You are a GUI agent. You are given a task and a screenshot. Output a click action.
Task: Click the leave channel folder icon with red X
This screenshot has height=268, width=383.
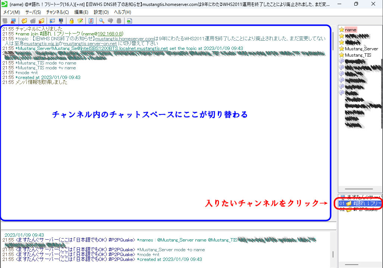click(41, 21)
